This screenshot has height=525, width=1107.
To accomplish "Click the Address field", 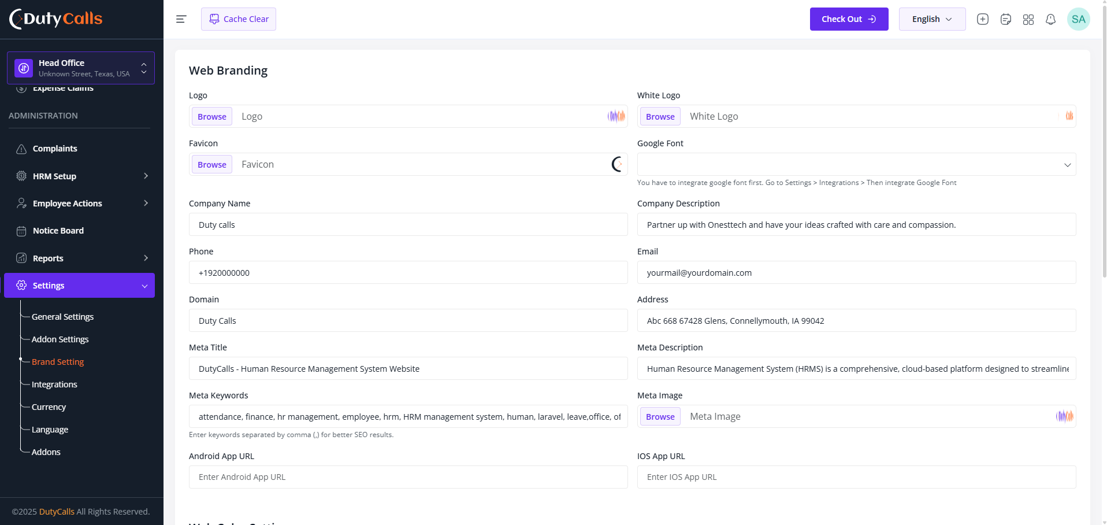I will [856, 320].
